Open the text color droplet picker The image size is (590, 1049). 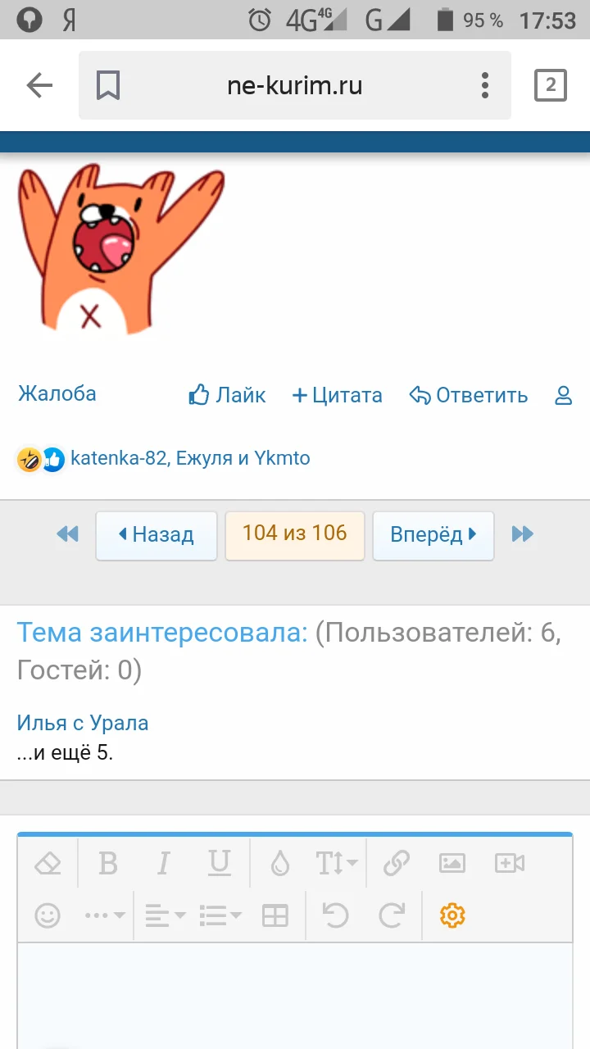[x=280, y=863]
